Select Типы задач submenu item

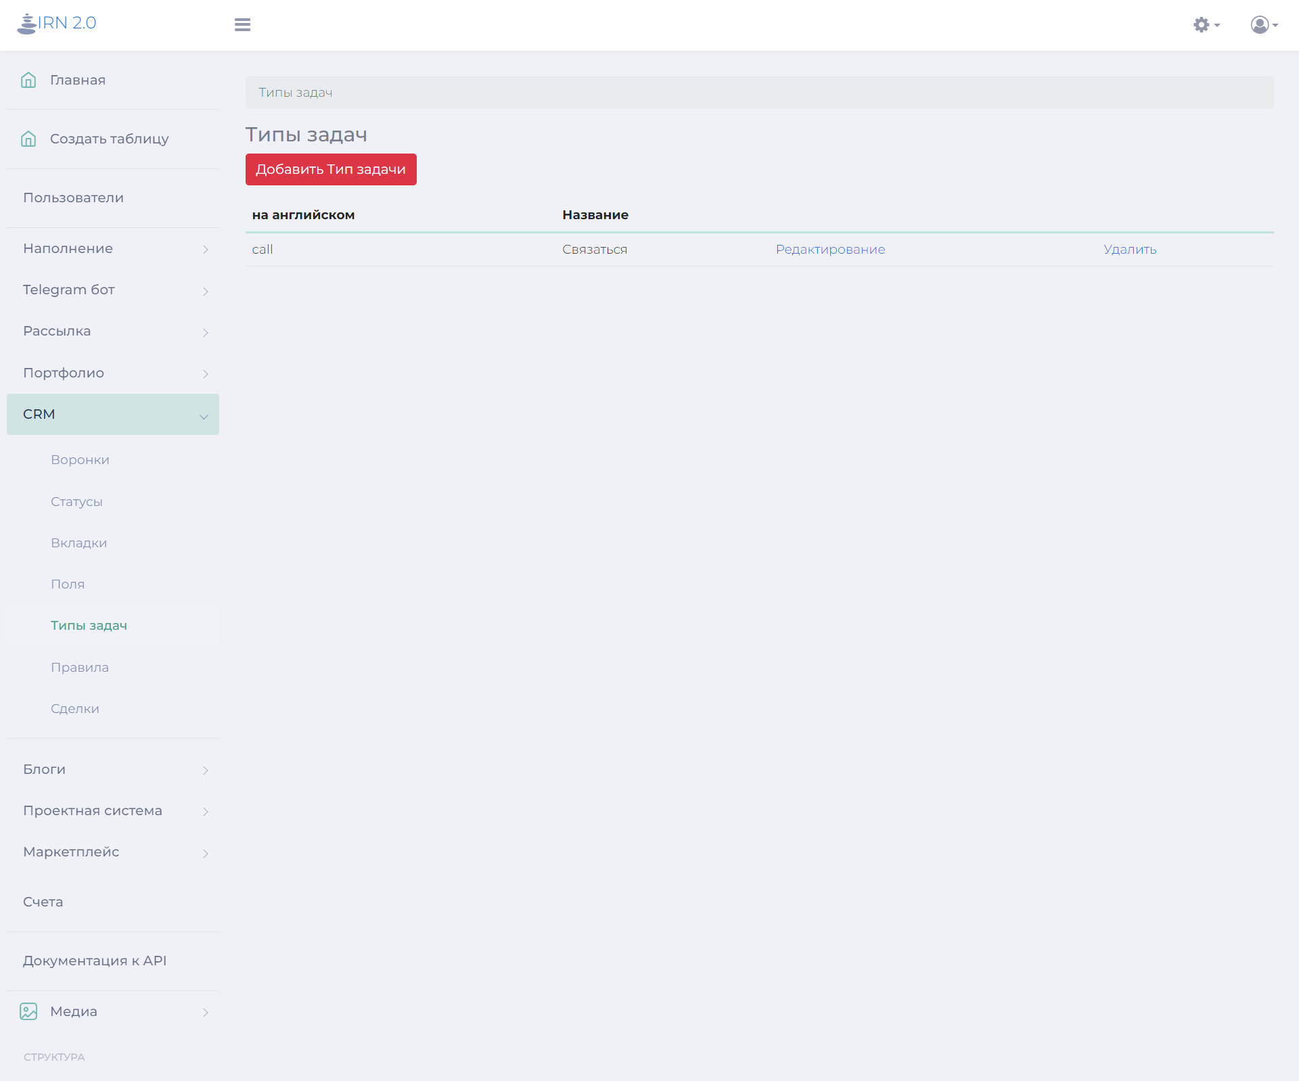pos(89,626)
